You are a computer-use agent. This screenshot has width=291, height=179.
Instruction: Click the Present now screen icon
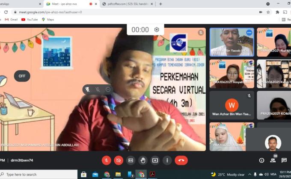tap(155, 160)
